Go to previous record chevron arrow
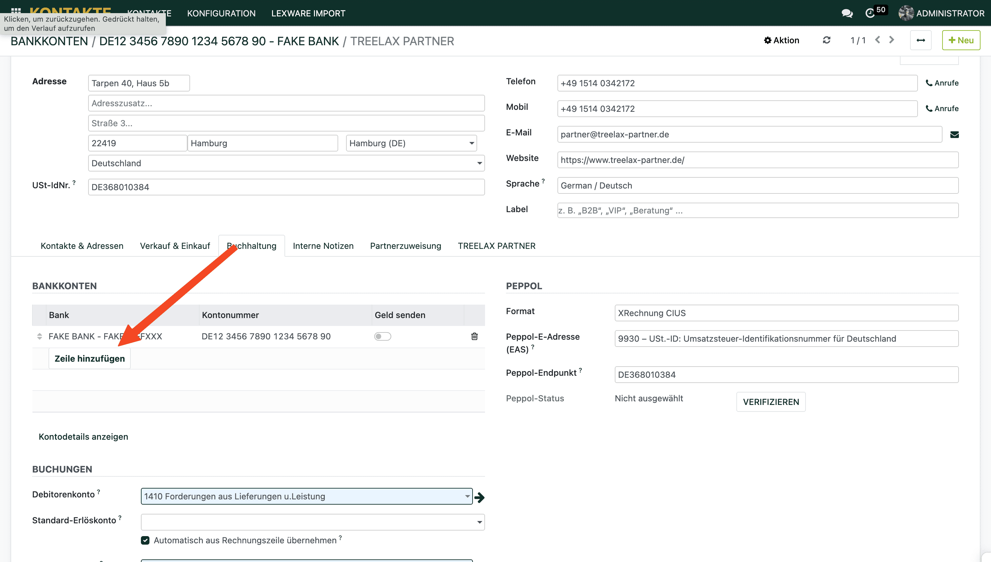The image size is (991, 562). click(878, 40)
